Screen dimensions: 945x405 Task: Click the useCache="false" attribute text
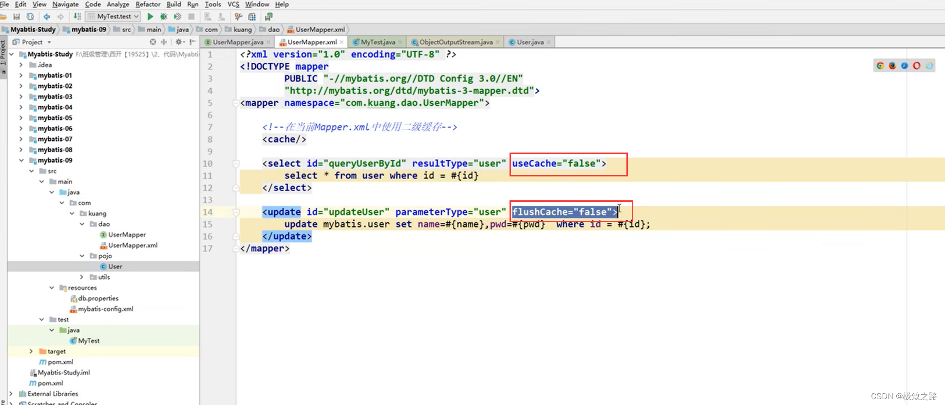point(556,164)
